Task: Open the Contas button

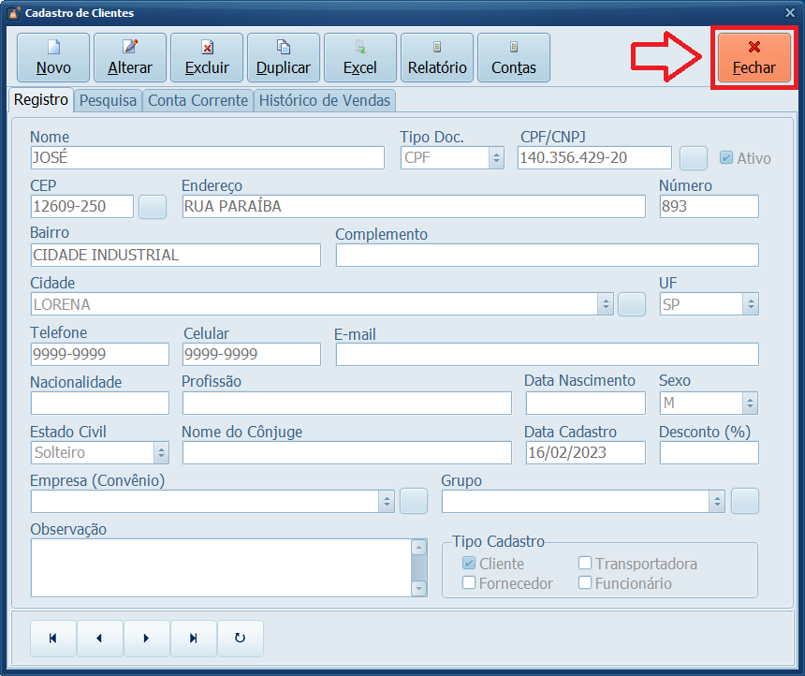Action: 514,57
